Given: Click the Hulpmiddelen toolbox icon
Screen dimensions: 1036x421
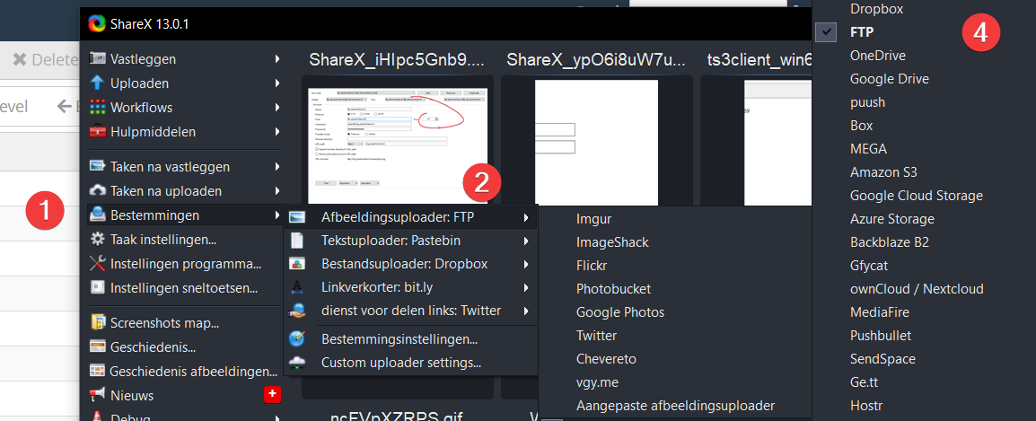Looking at the screenshot, I should point(98,132).
